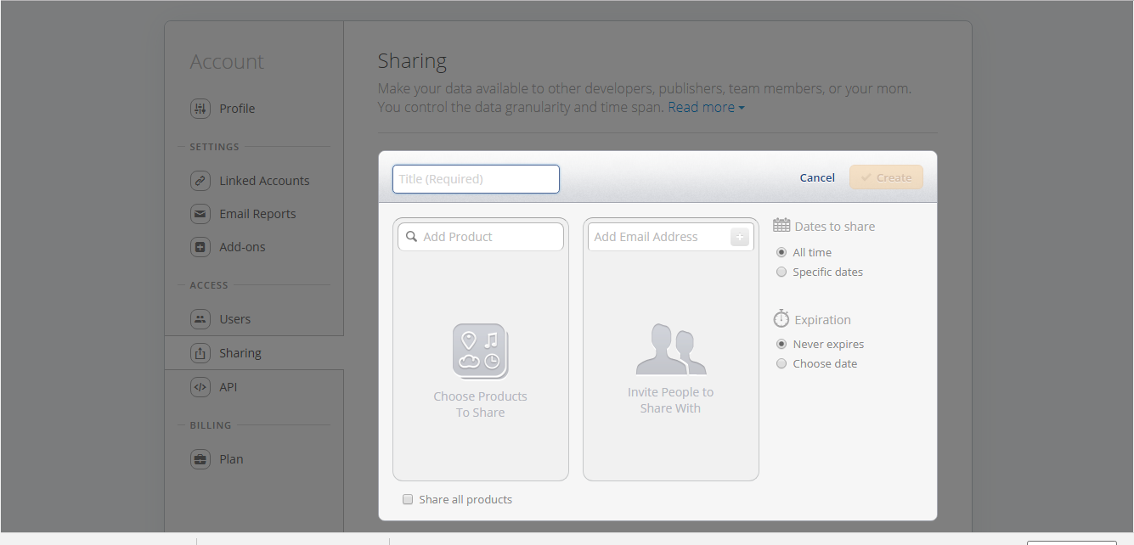Click the Expiration heading text
The width and height of the screenshot is (1134, 545).
pos(823,320)
